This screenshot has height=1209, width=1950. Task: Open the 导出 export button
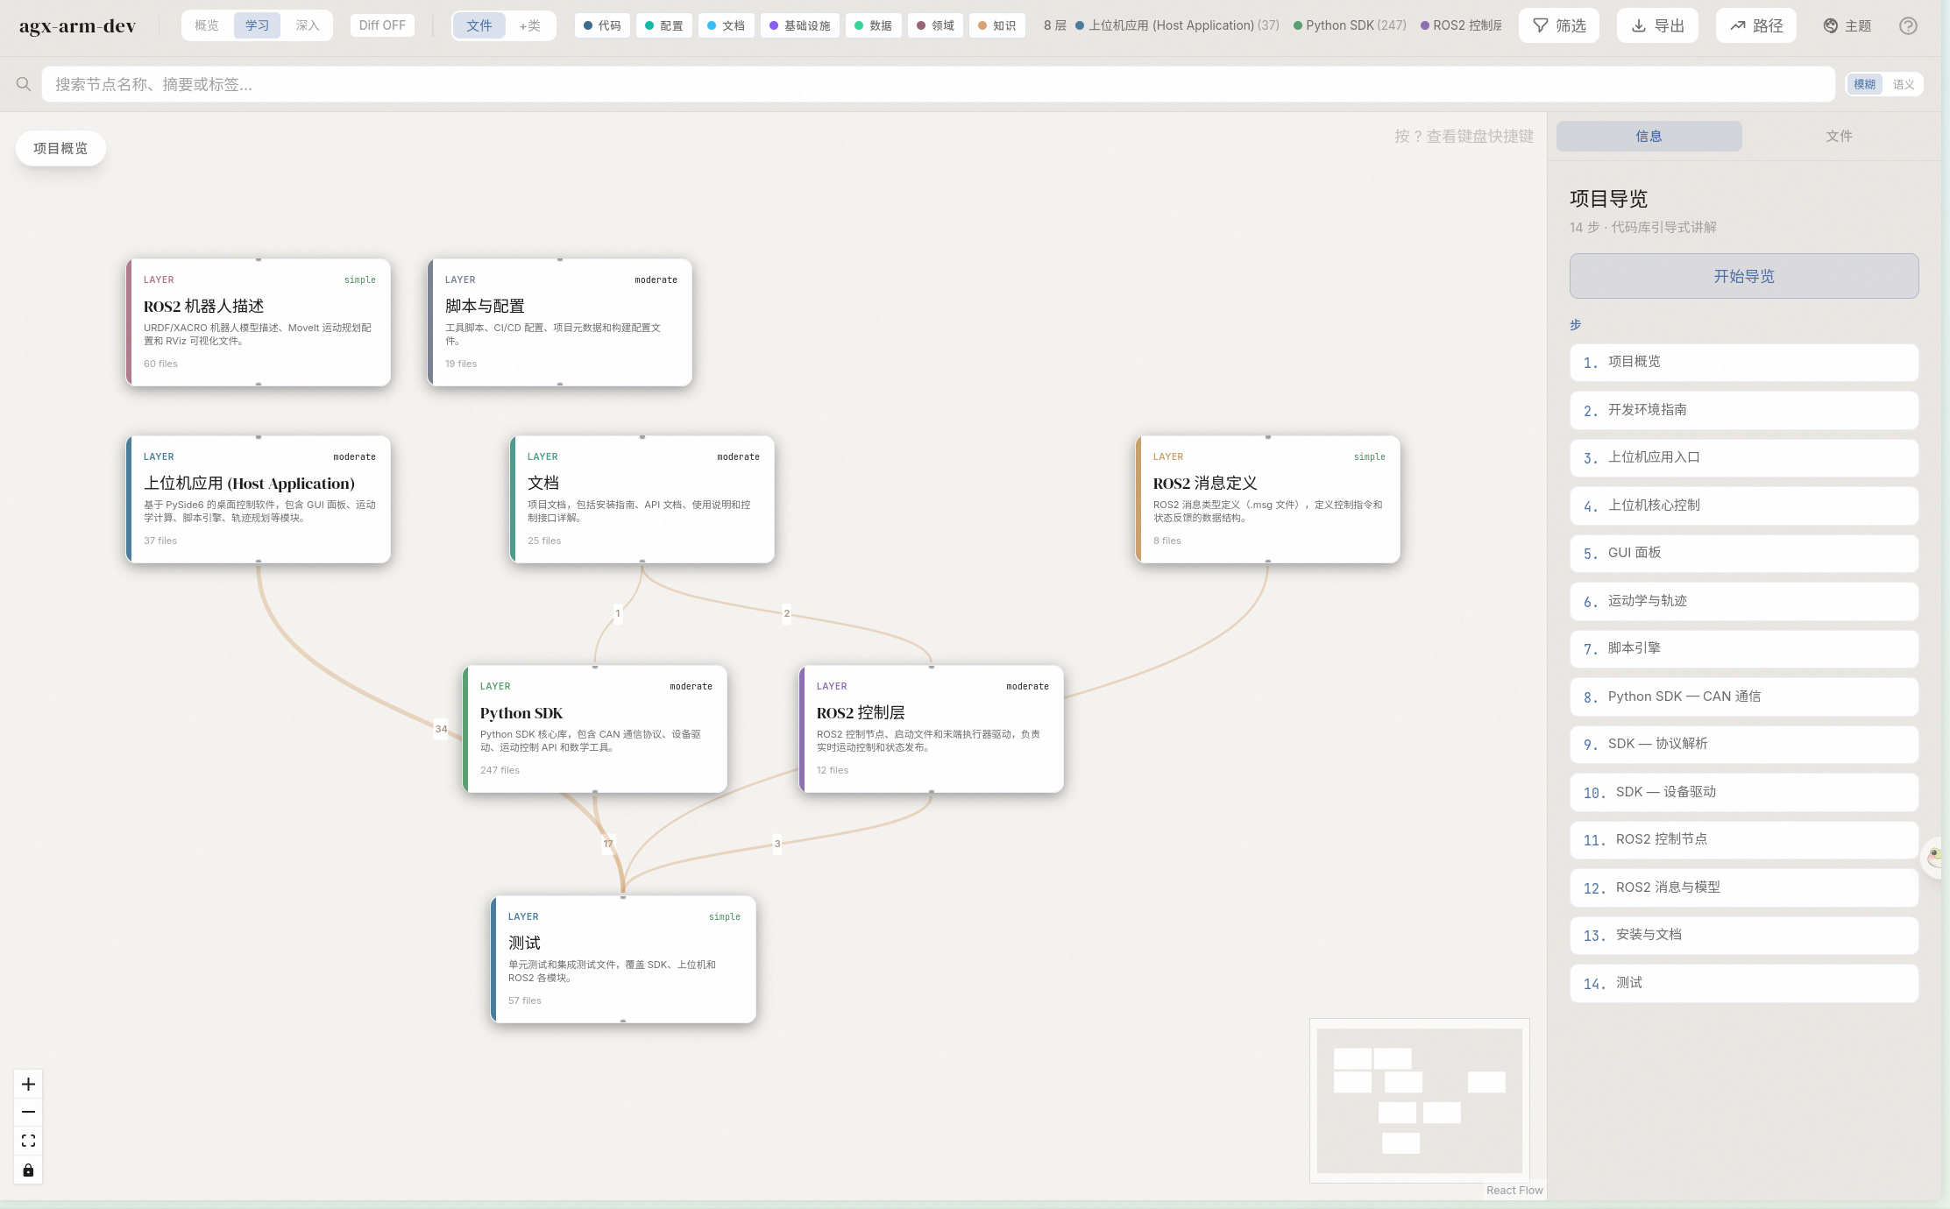pyautogui.click(x=1657, y=26)
